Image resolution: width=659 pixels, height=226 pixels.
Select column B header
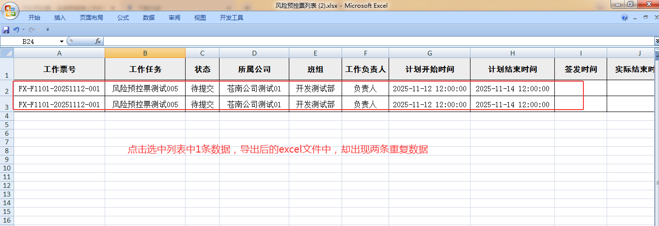click(145, 53)
